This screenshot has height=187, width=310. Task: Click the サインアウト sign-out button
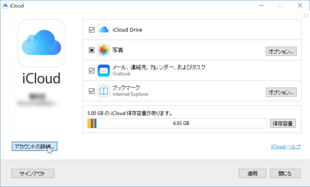pyautogui.click(x=32, y=173)
